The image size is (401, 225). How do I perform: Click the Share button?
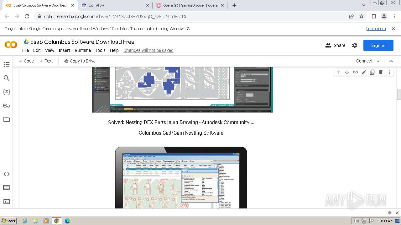(335, 45)
